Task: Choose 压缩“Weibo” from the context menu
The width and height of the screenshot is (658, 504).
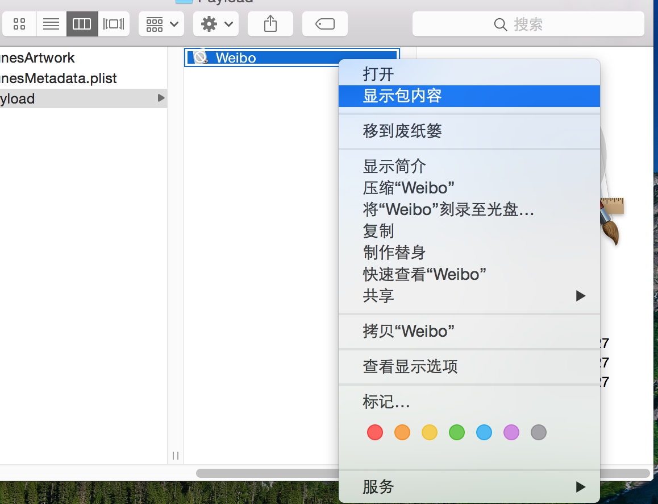Action: click(469, 188)
